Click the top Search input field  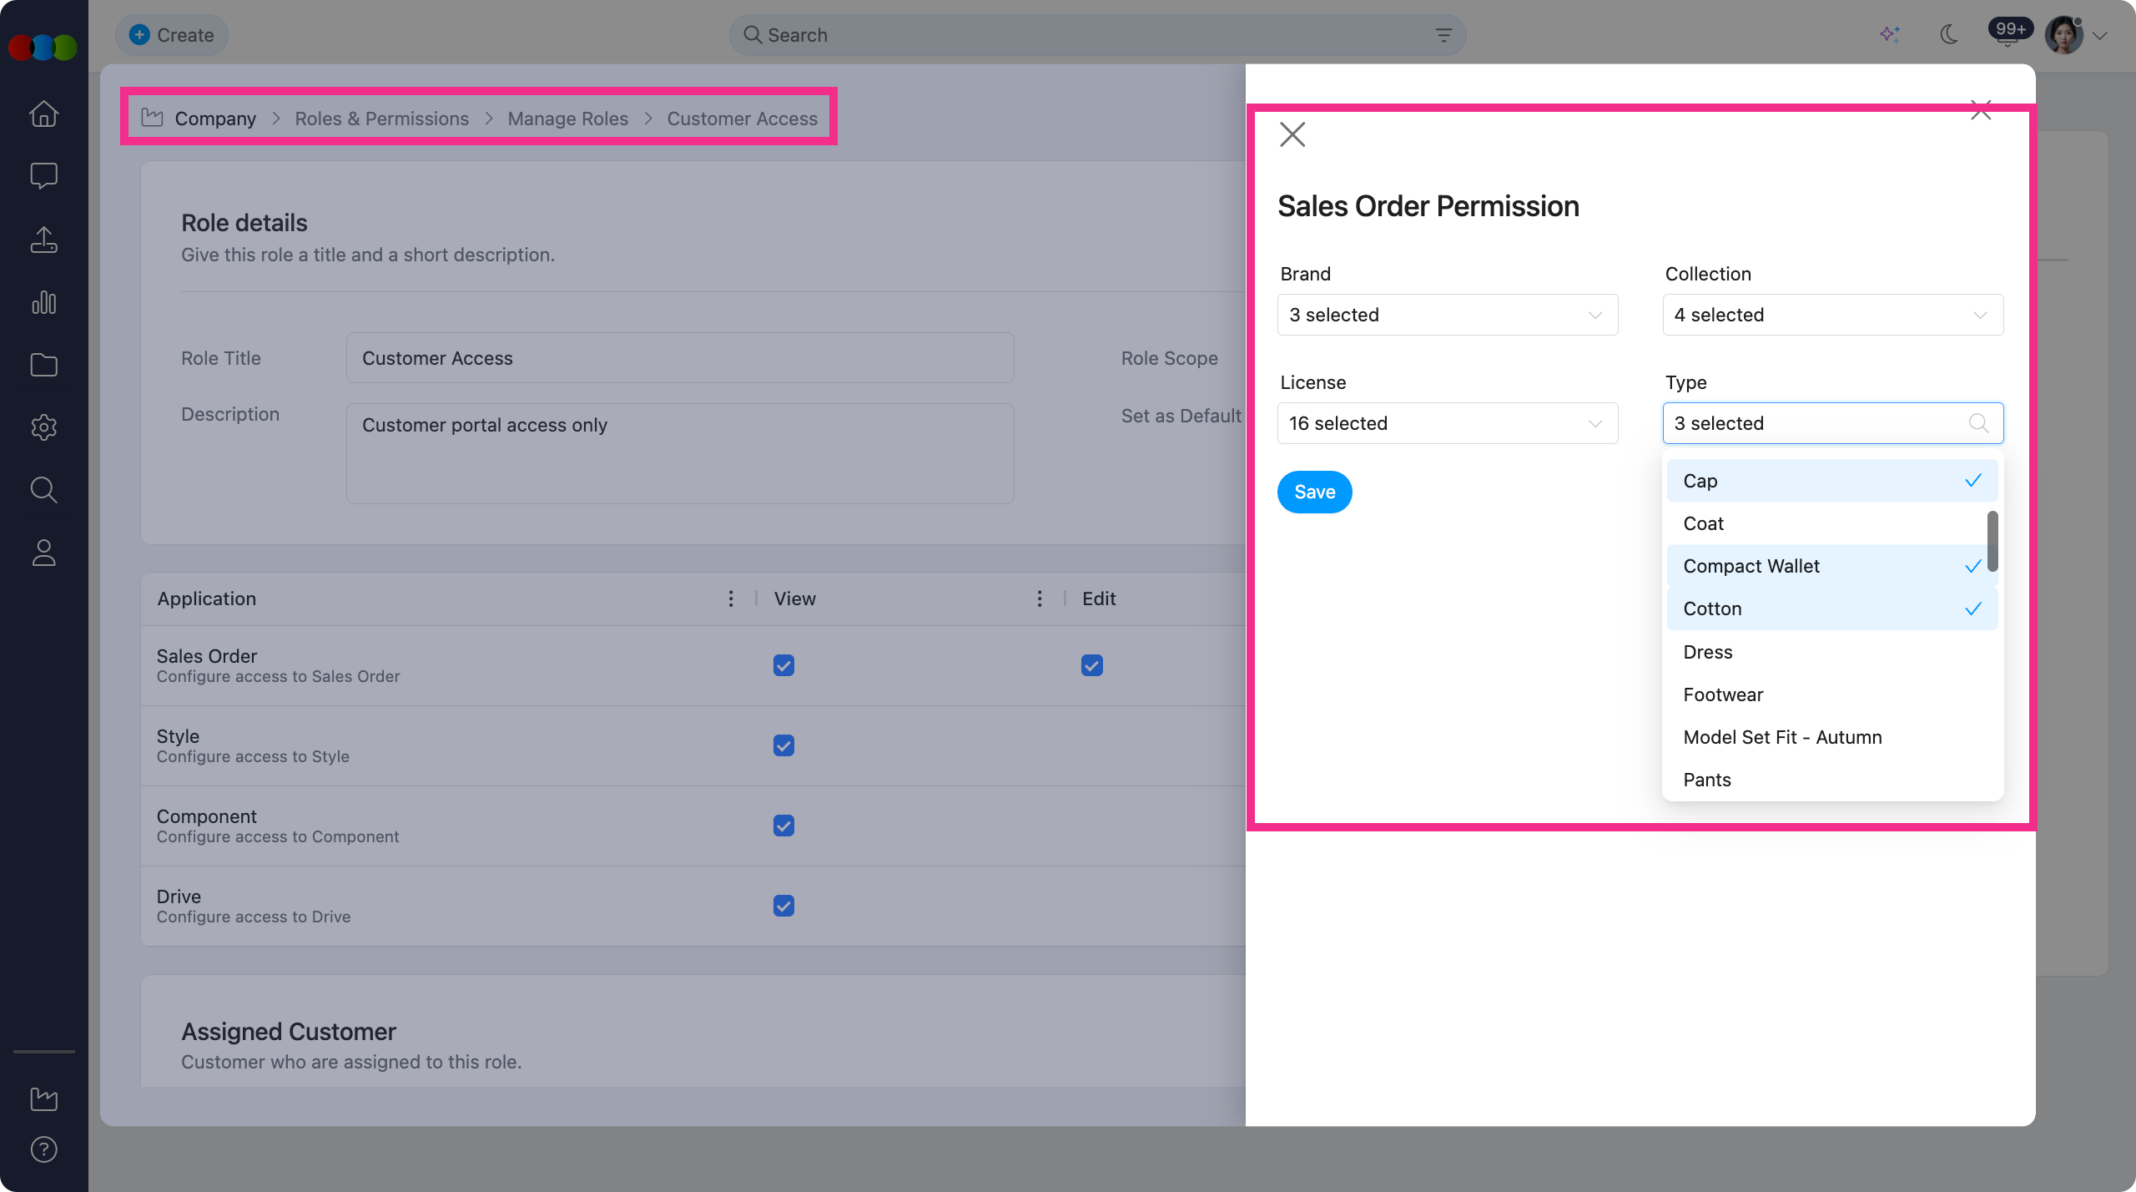point(1097,35)
